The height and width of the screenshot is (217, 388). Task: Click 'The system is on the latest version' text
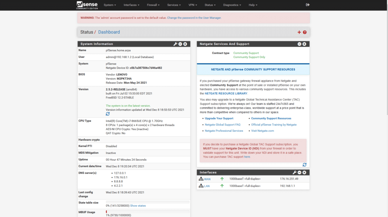[x=128, y=106]
